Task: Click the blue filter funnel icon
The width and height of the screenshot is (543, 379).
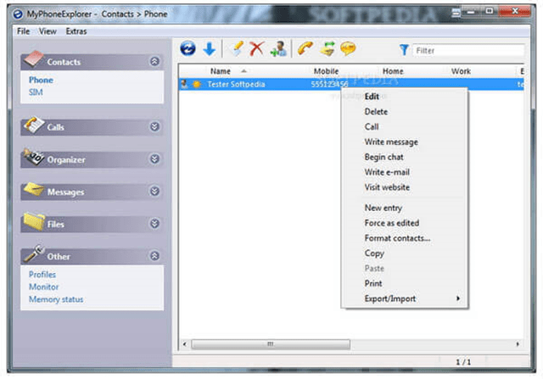Action: pos(404,50)
